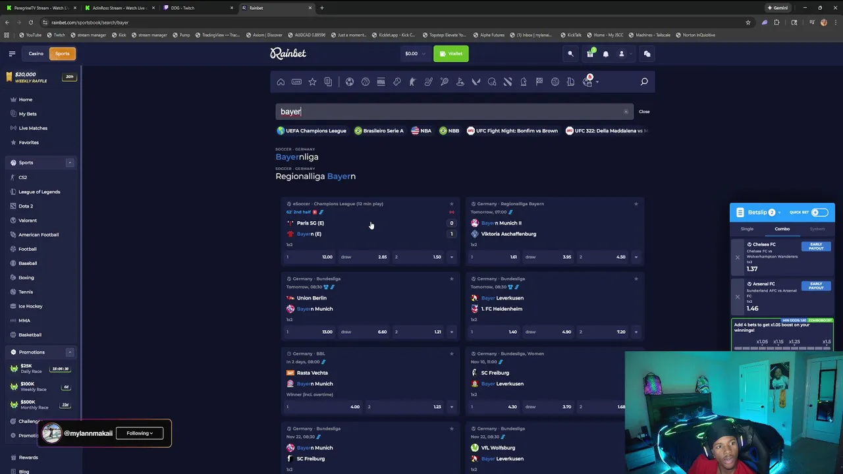Select the Combo betslip tab
Image resolution: width=843 pixels, height=474 pixels.
coord(782,229)
